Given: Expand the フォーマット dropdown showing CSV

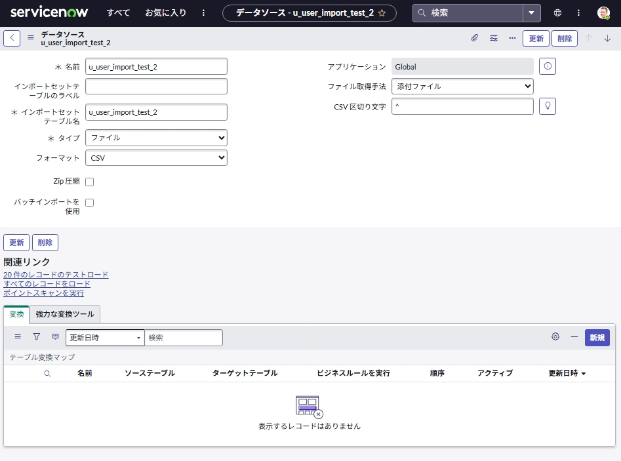Looking at the screenshot, I should (x=156, y=158).
